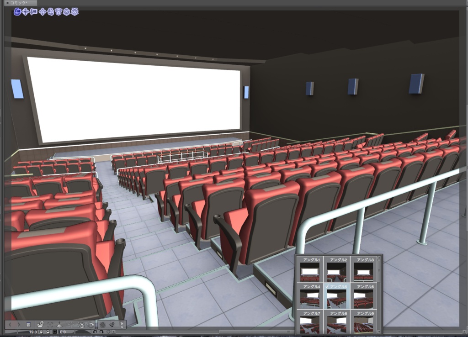Click the drop-to-ground icon in bottom toolbar
Image resolution: width=468 pixels, height=337 pixels.
pos(60,324)
